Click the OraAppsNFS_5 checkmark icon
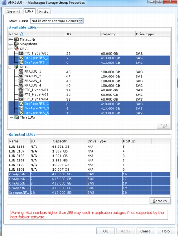Image resolution: width=178 pixels, height=237 pixels. click(x=21, y=113)
